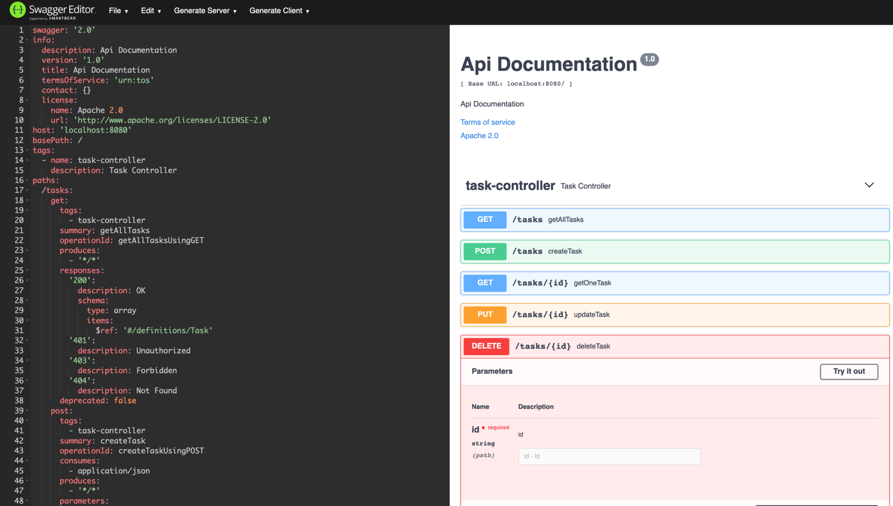Image resolution: width=893 pixels, height=506 pixels.
Task: Click the id parameter input field
Action: tap(609, 456)
